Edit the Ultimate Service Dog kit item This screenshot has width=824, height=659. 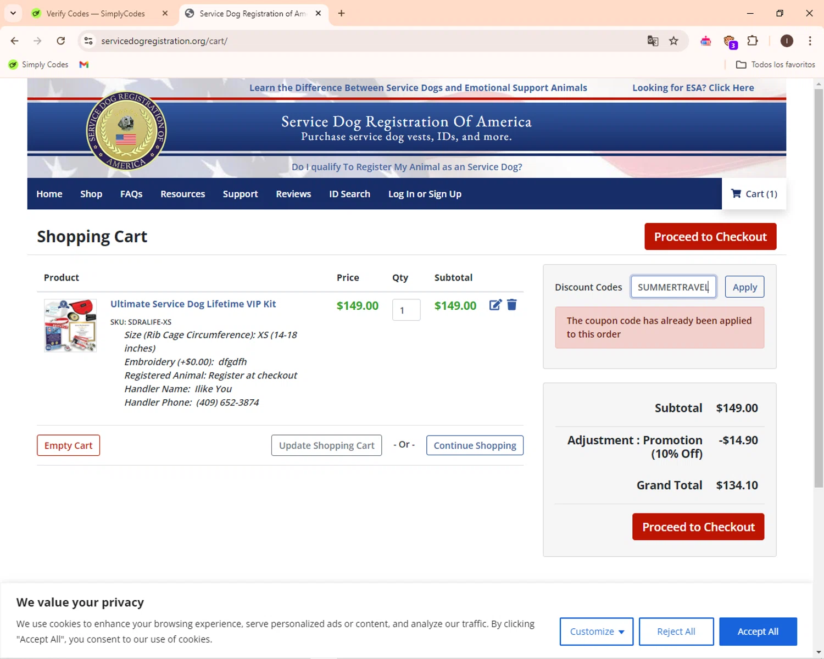click(495, 305)
